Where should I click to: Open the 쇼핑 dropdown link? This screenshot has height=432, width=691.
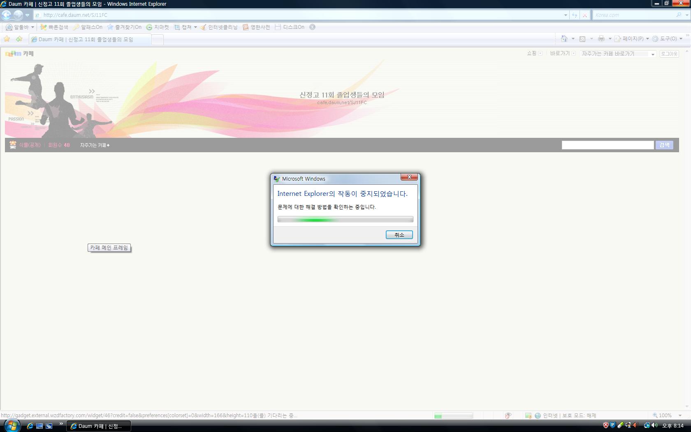534,53
